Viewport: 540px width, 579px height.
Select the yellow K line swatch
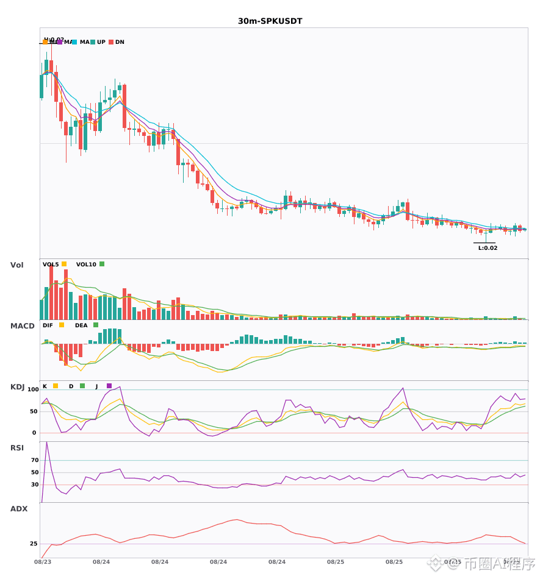(56, 386)
